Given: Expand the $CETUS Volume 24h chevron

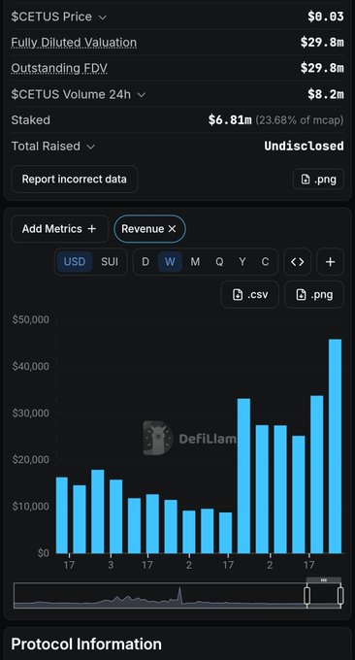Looking at the screenshot, I should [142, 95].
